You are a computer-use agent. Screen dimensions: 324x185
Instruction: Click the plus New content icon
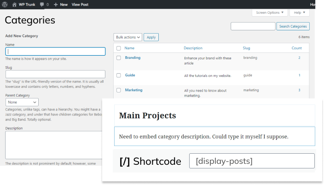(56, 4)
